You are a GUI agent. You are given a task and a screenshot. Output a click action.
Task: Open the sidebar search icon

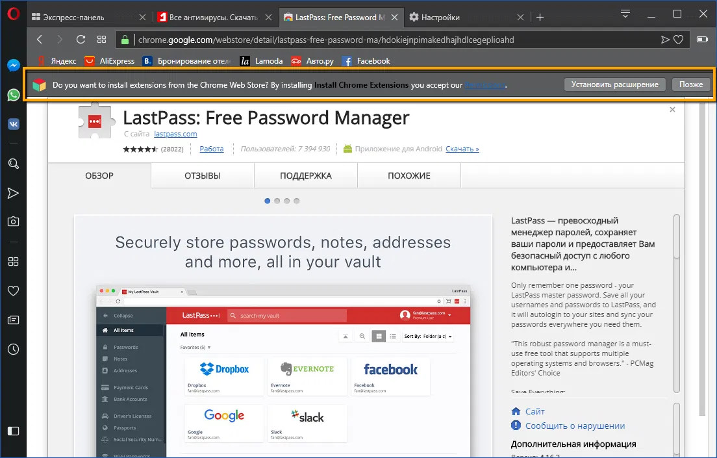point(13,164)
